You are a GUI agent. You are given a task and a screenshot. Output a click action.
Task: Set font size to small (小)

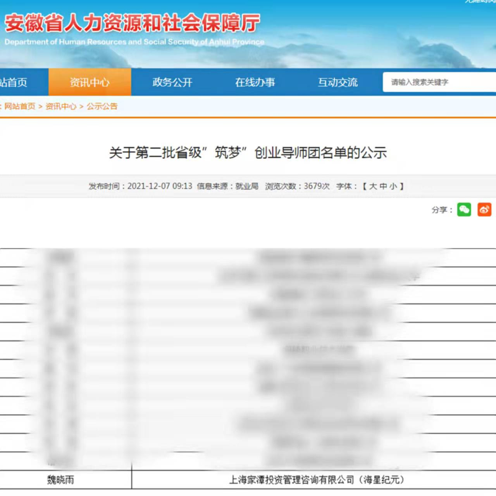pos(393,186)
